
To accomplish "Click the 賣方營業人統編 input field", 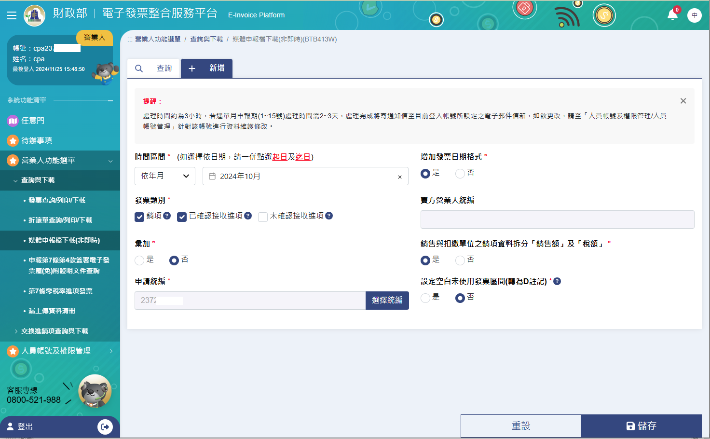I will click(x=558, y=219).
